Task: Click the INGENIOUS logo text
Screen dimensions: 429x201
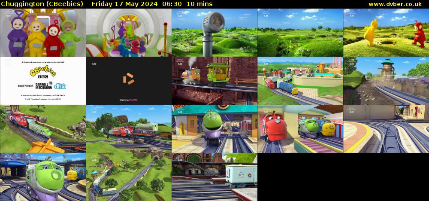Action: [26, 86]
